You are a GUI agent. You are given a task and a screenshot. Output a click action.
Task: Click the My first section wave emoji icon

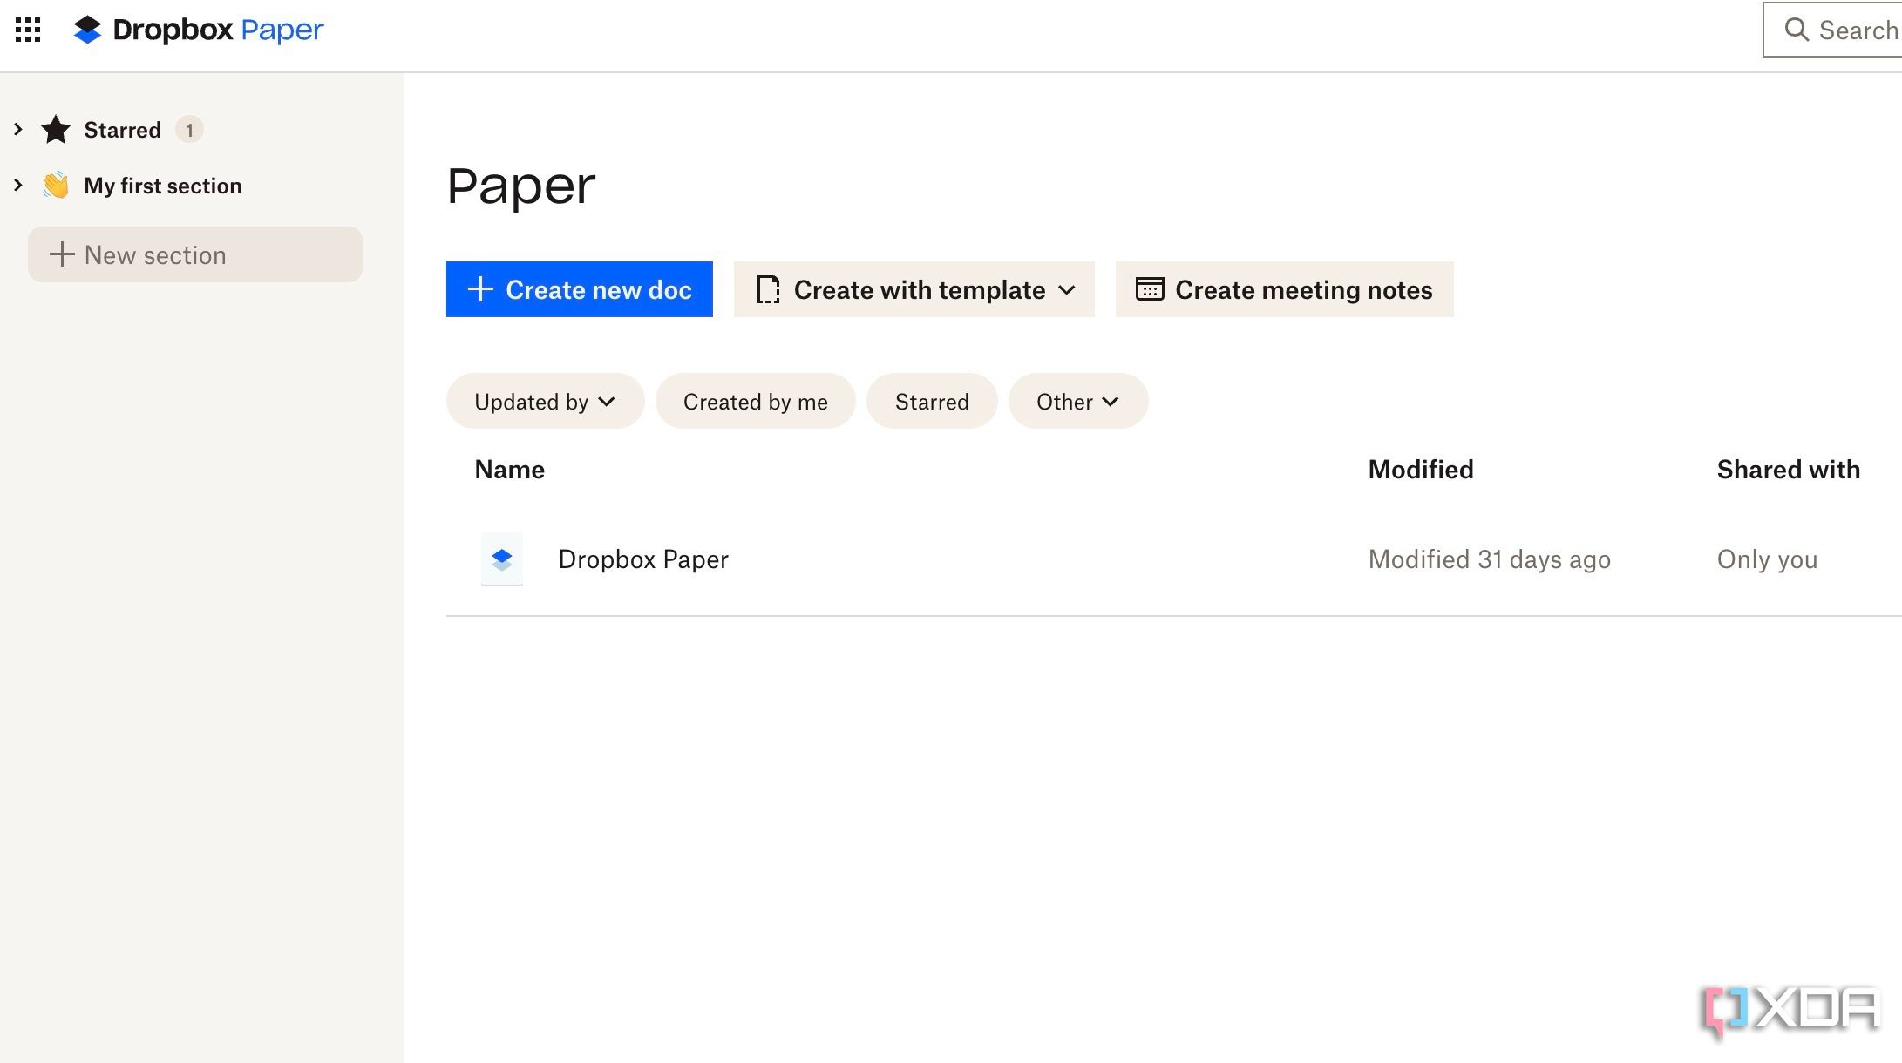point(56,184)
